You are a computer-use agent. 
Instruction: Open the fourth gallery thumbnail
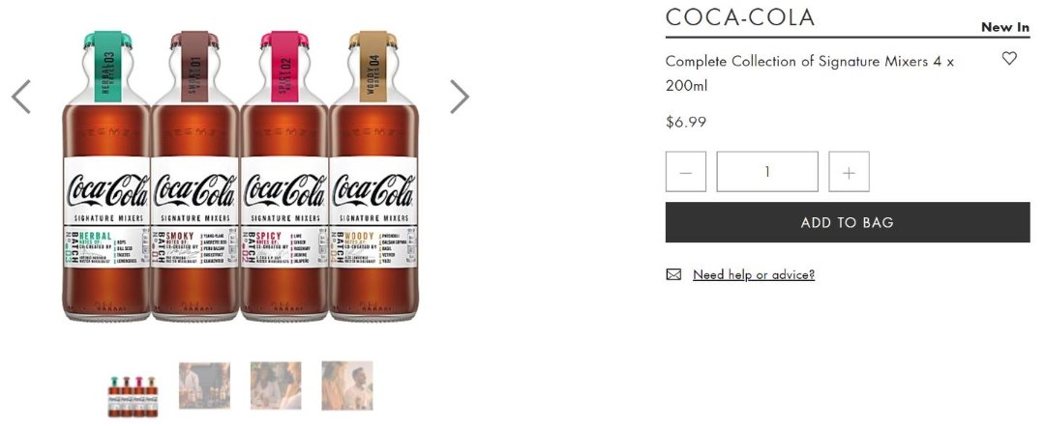347,385
